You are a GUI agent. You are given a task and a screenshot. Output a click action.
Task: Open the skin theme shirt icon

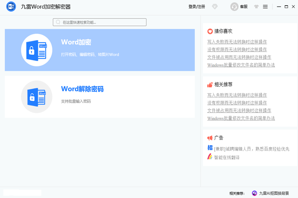click(x=256, y=7)
